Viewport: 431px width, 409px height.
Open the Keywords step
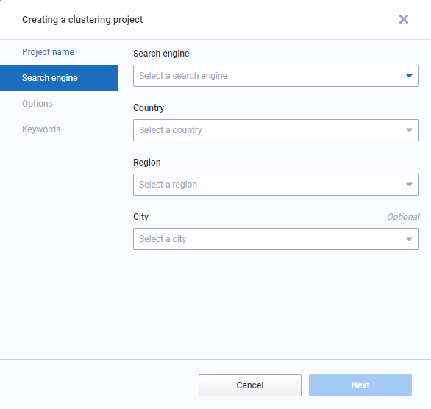click(x=41, y=129)
